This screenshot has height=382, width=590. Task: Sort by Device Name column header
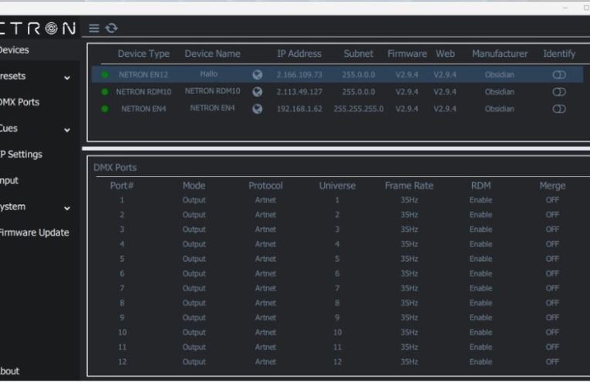click(x=212, y=54)
